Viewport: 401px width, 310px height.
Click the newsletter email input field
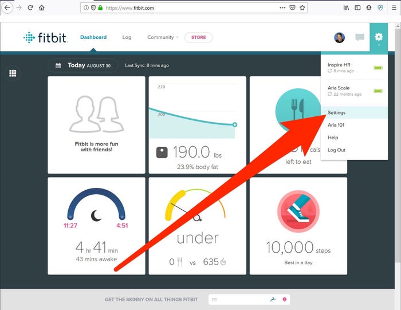click(x=249, y=299)
